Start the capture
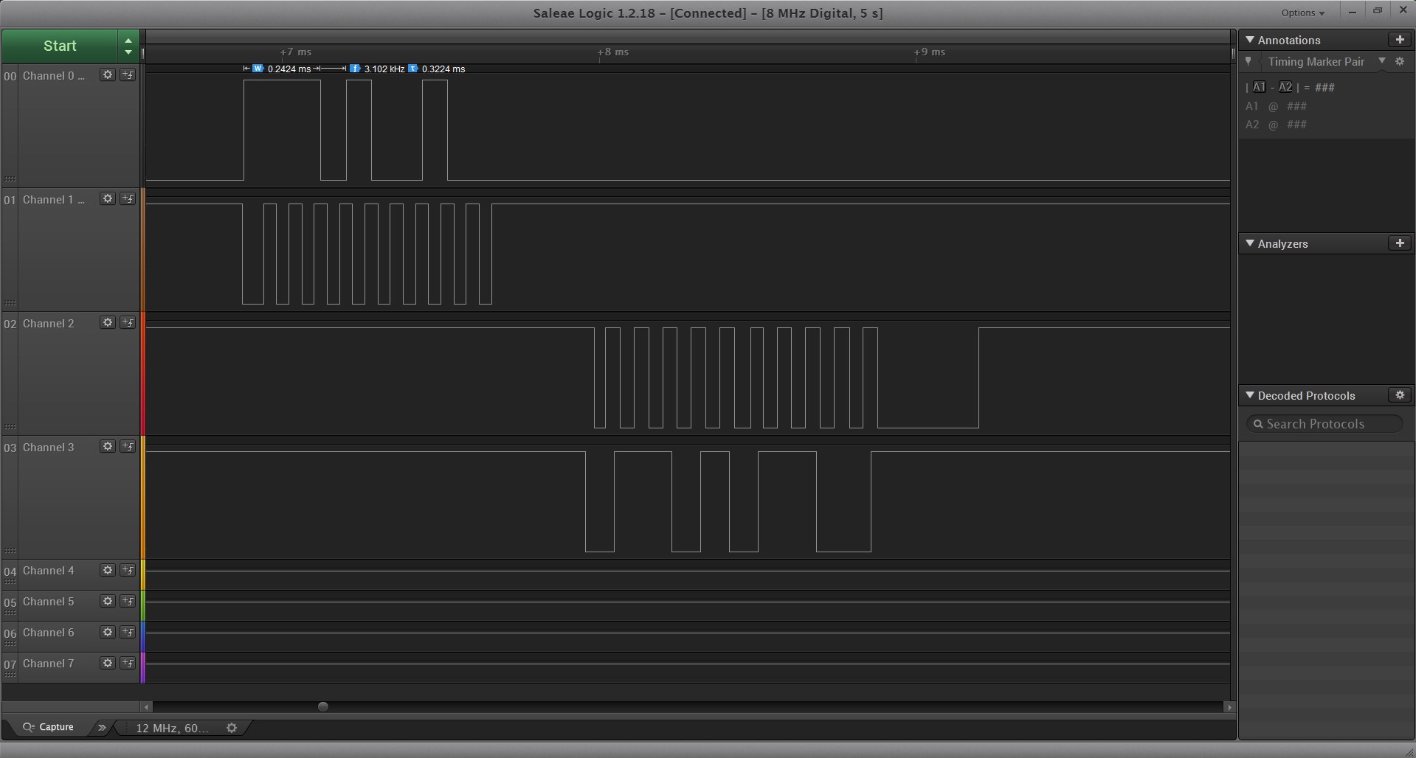The image size is (1416, 758). point(60,46)
